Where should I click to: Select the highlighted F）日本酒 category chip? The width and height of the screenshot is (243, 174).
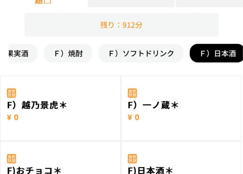pos(217,53)
